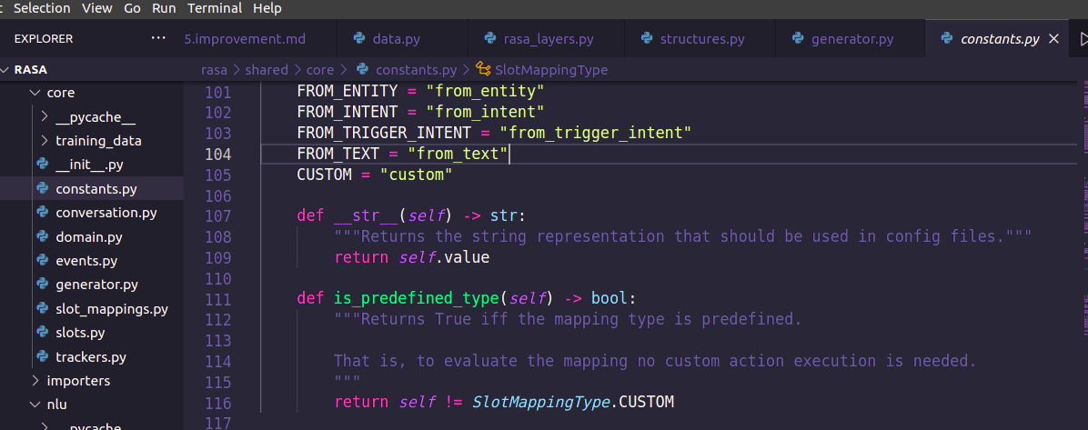Open the Run menu
Viewport: 1088px width, 430px height.
[x=164, y=8]
